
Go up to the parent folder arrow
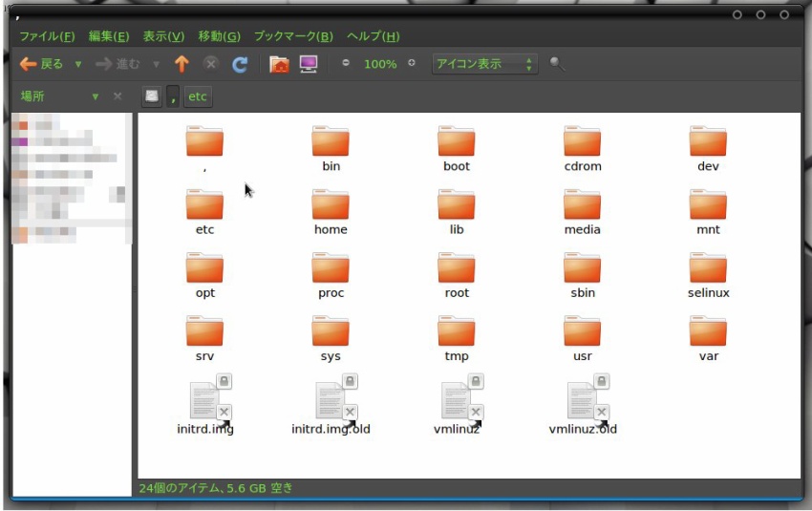pos(182,64)
